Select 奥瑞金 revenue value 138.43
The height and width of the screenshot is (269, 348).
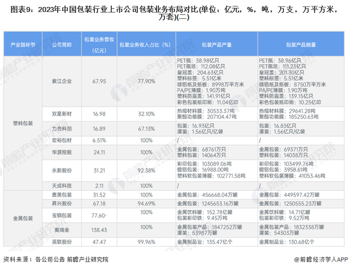[x=99, y=230]
